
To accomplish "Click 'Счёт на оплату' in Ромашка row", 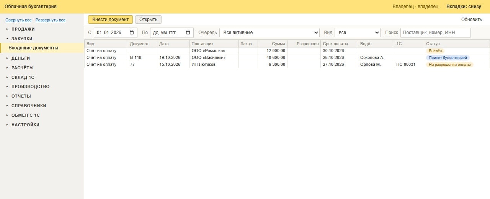I will tap(101, 51).
